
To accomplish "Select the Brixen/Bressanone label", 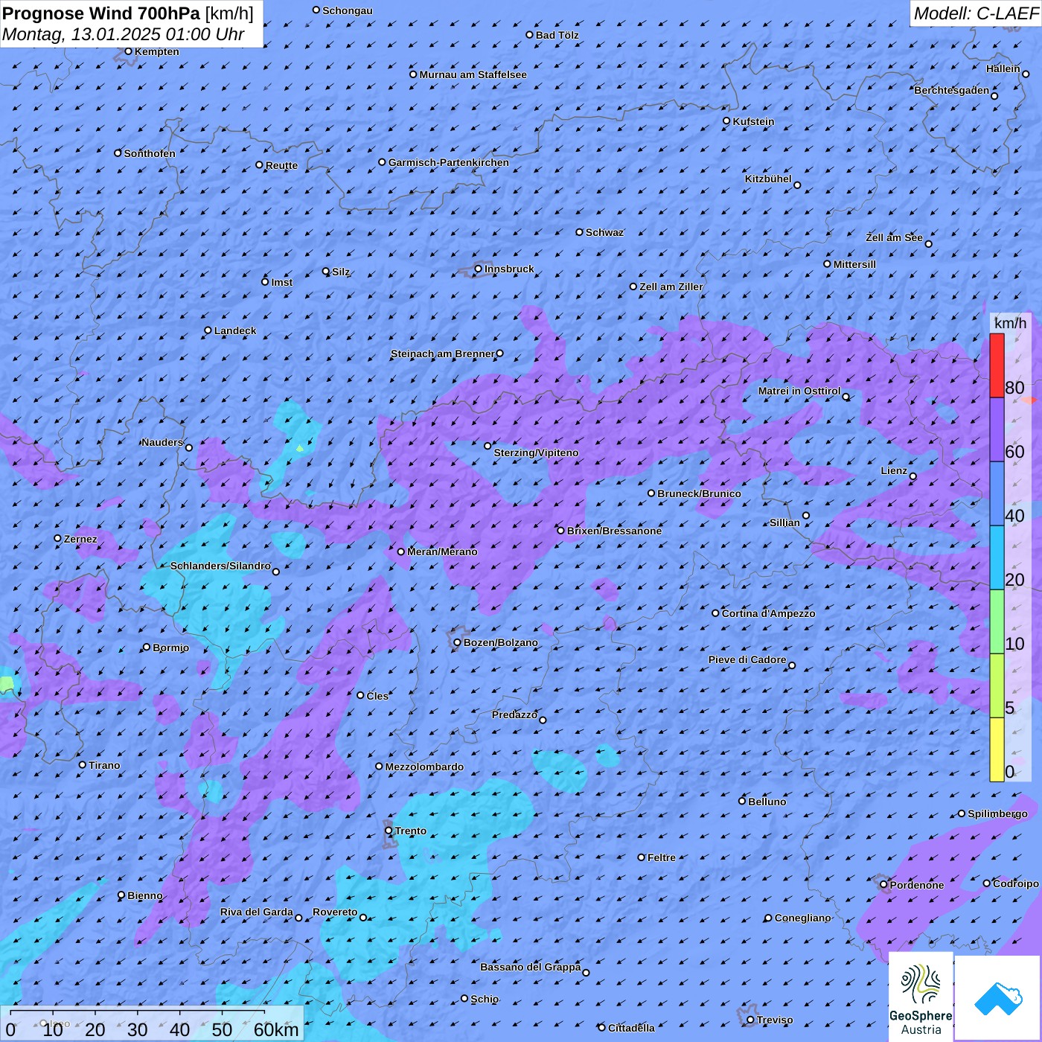I will pos(614,531).
